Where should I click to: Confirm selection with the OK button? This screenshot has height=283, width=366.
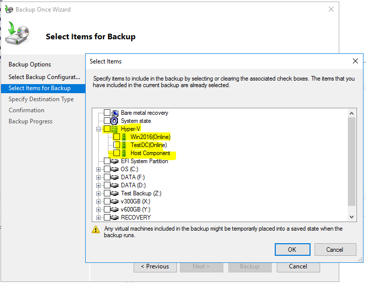tap(292, 250)
